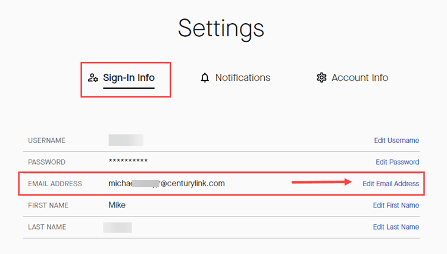447x254 pixels.
Task: Click the first name value Mike
Action: (117, 205)
